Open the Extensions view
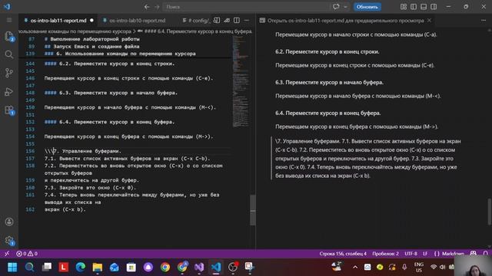This screenshot has height=276, width=492. coord(9,110)
